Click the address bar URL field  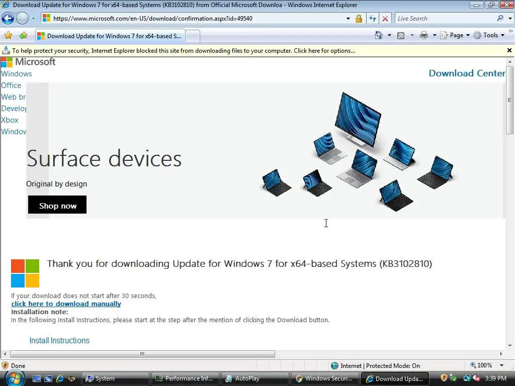(197, 19)
